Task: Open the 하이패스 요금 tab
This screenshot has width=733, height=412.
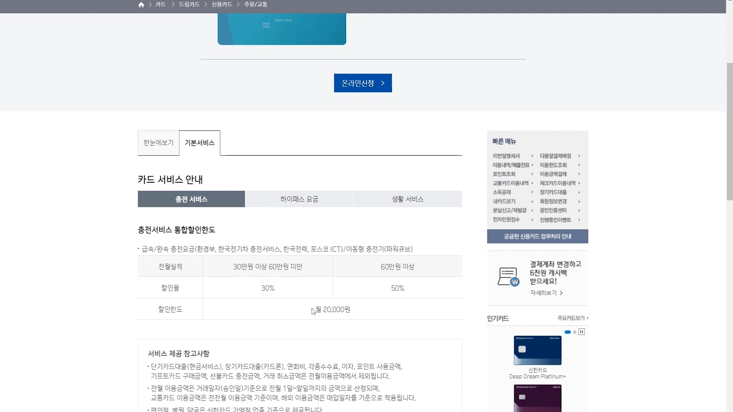Action: pyautogui.click(x=299, y=199)
